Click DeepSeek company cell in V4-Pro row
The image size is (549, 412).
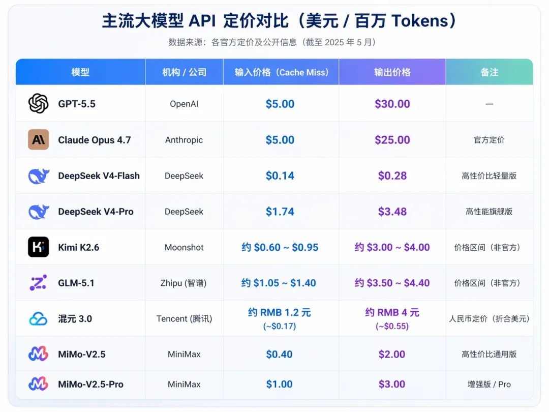[184, 212]
